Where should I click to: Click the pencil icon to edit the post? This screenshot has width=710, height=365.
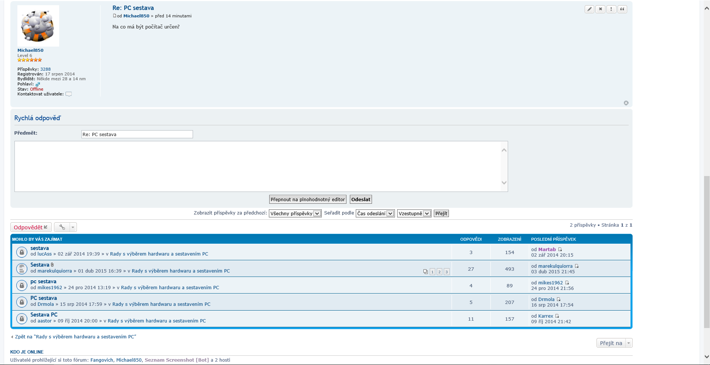point(589,9)
